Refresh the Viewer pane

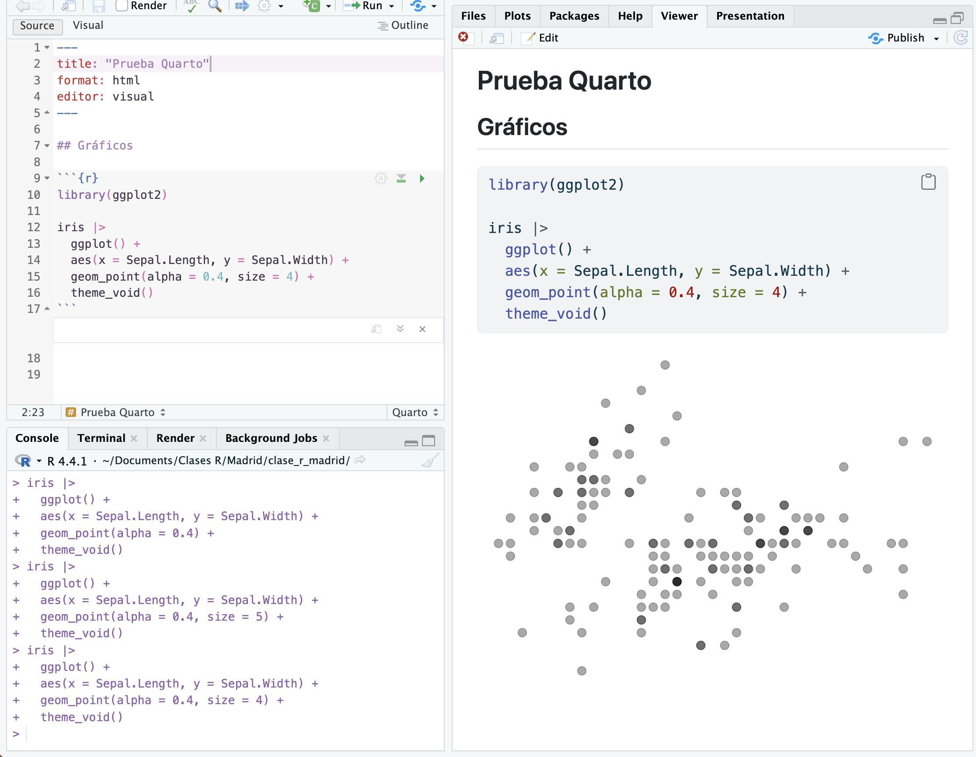point(961,38)
